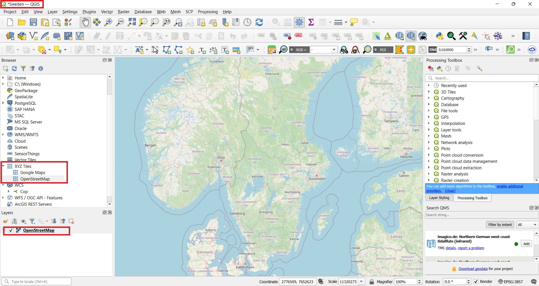This screenshot has width=539, height=286.
Task: Open a project with the folder icon
Action: (22, 22)
